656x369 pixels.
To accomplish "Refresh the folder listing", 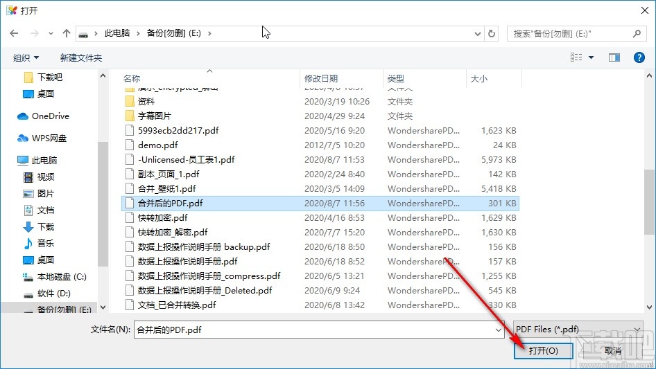I will point(492,33).
